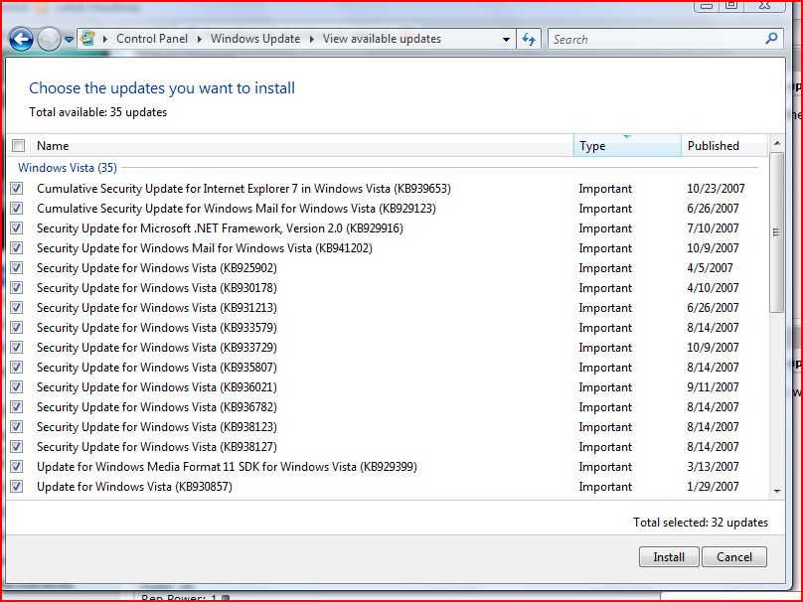
Task: Click the 10/23/2007 published date
Action: (x=716, y=189)
